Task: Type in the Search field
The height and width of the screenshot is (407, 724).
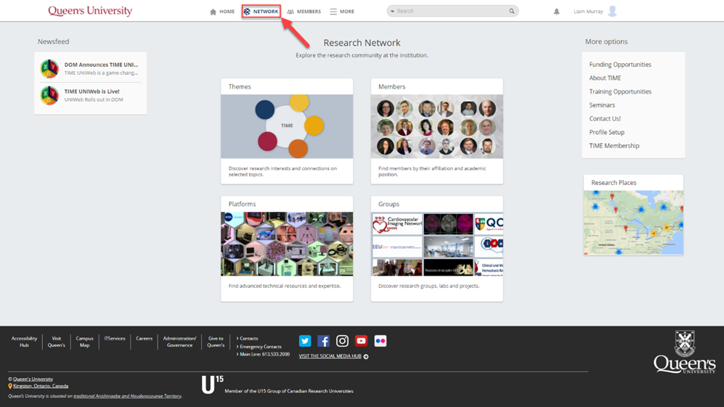Action: 450,12
